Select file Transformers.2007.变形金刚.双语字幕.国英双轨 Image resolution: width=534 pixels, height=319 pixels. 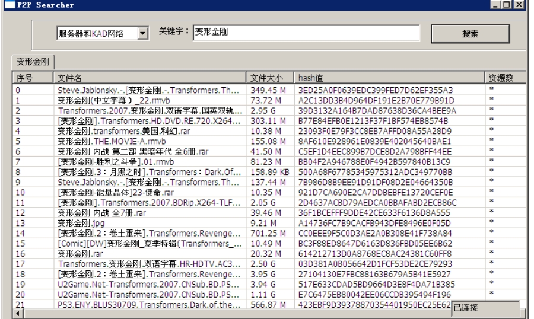[x=150, y=111]
